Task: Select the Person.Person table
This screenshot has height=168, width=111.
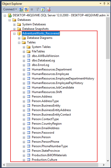Action: (41, 137)
